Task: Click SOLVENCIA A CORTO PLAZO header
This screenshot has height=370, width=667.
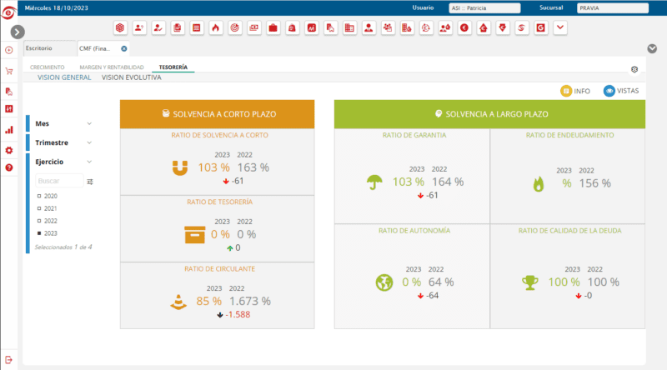Action: (218, 114)
